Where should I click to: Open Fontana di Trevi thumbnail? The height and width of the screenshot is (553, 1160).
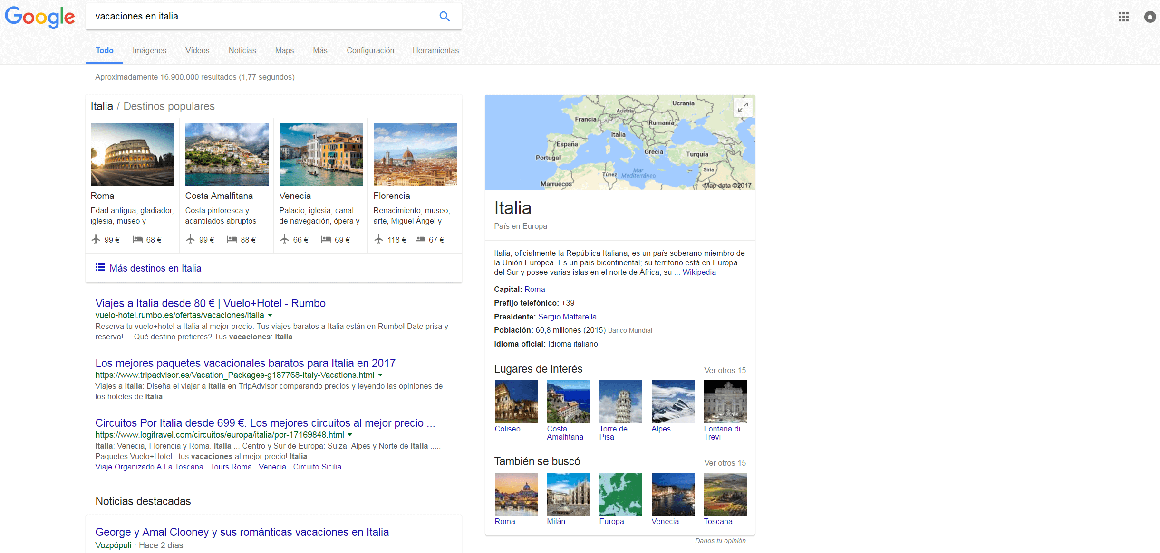725,401
